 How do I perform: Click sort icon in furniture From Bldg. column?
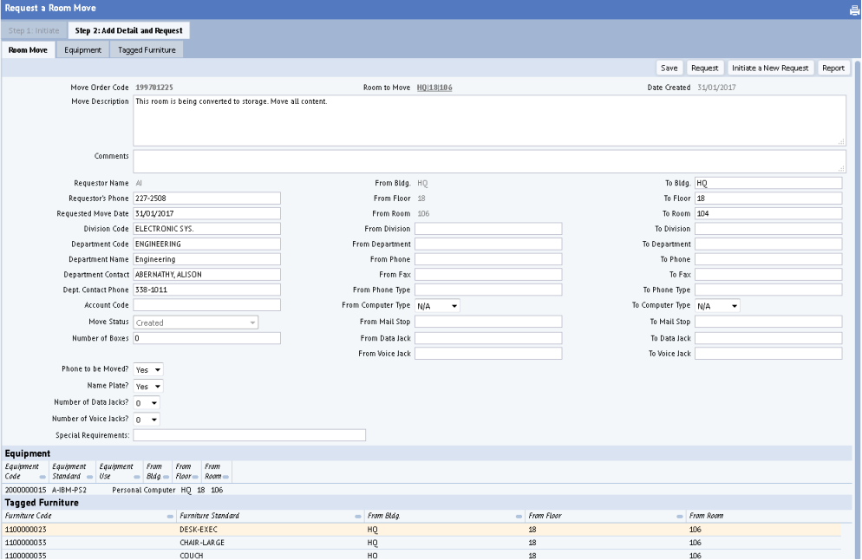pos(519,516)
